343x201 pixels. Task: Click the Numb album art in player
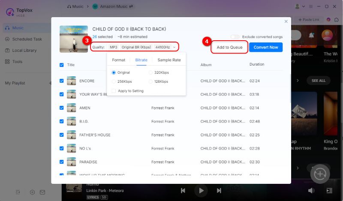click(x=74, y=188)
